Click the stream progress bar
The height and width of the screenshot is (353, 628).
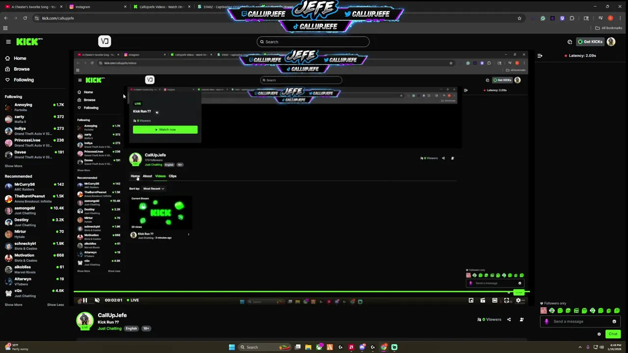tap(302, 292)
